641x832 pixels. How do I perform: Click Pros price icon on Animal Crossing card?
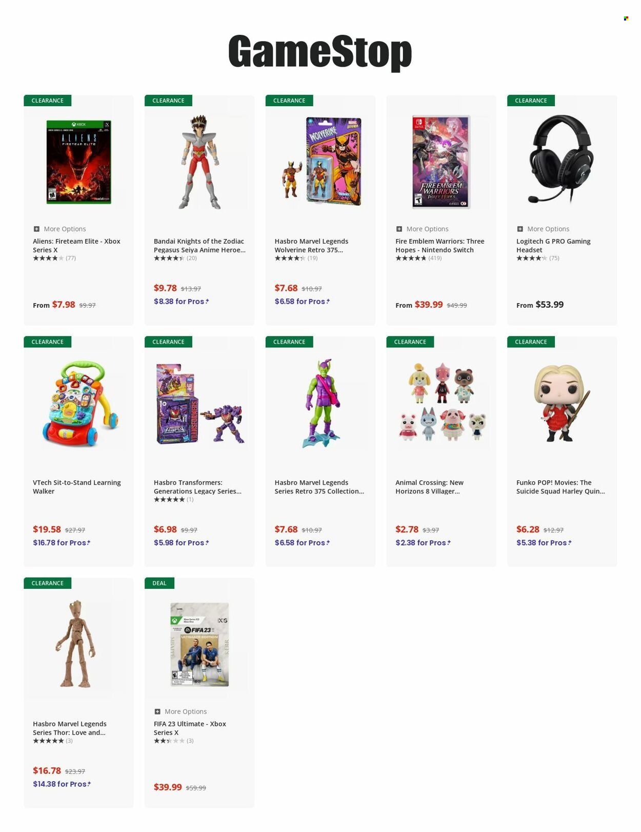point(449,542)
